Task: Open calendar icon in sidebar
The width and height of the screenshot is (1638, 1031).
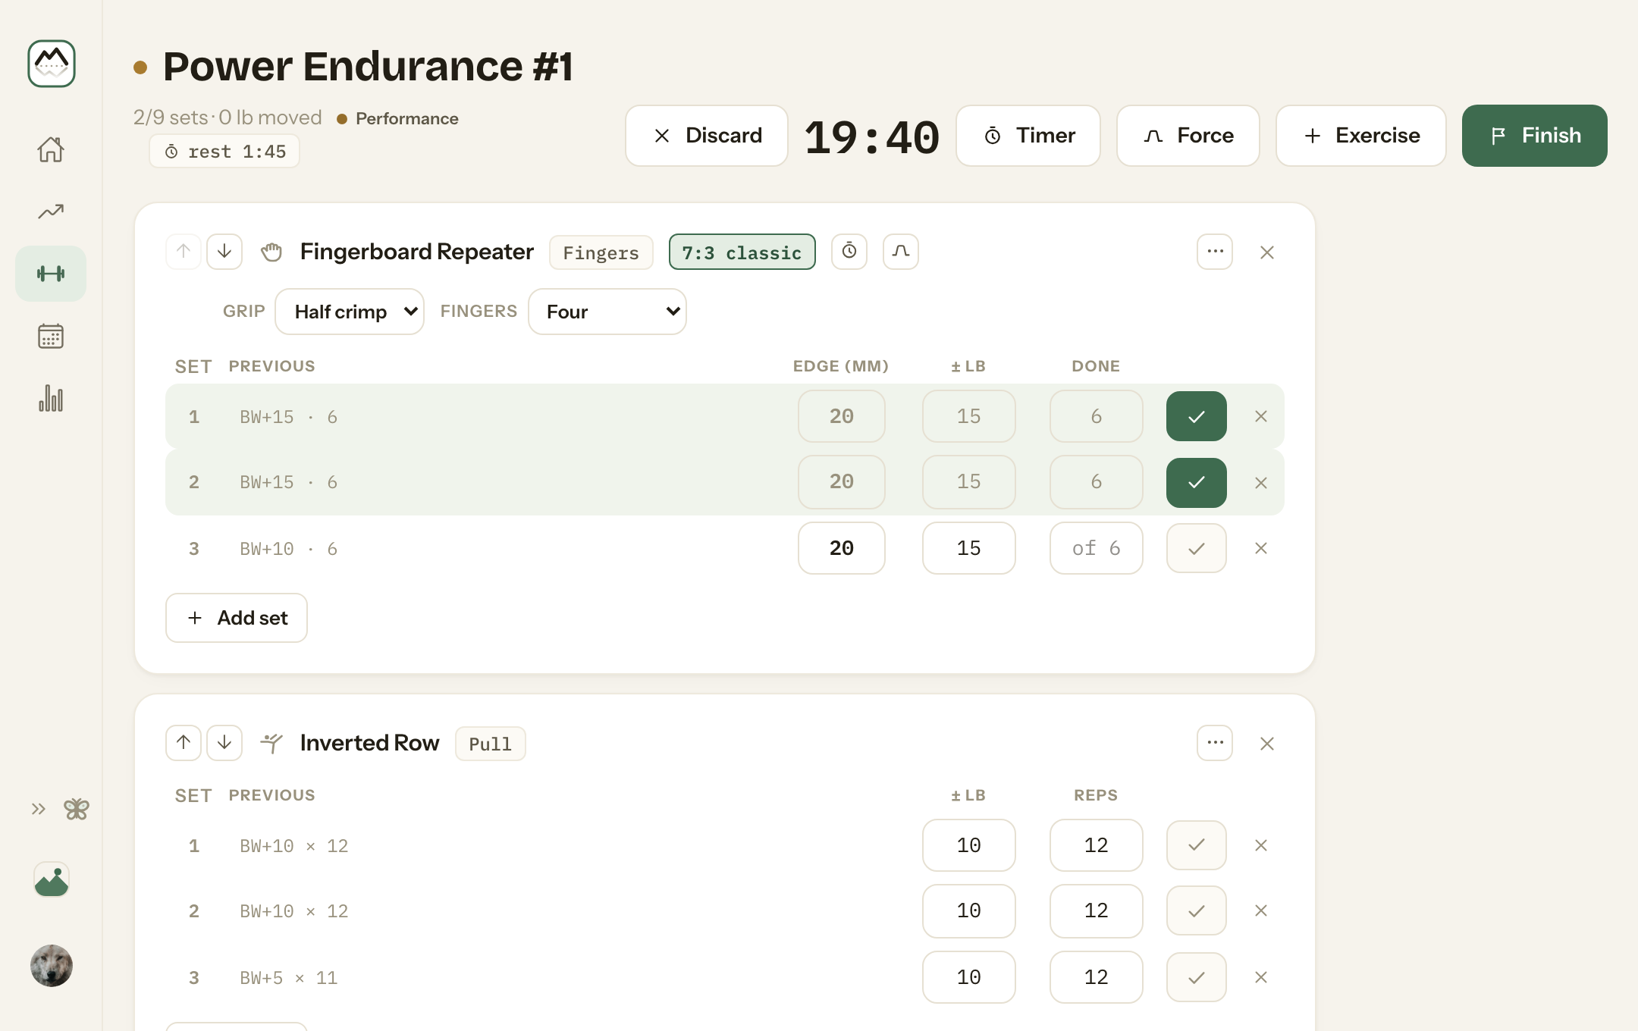Action: (51, 336)
